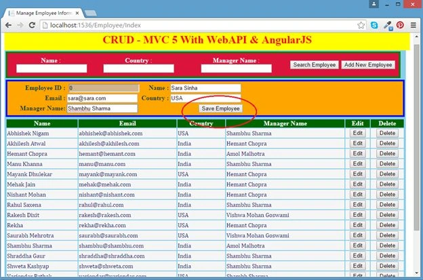Click the Name field containing Sara Sinha
Screen dimensions: 423x280
point(205,88)
